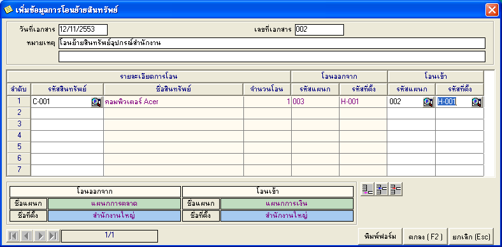Click remarks field with โอนย้ายสินทรัพย์อุปกรณ์สำนักงาน

(272, 43)
